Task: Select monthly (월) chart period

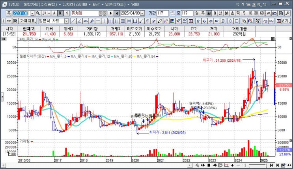Action: [209, 13]
